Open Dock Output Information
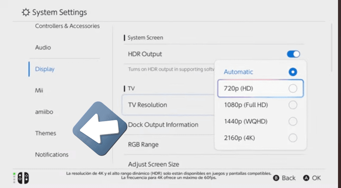Screen dimensions: 341x188 pyautogui.click(x=163, y=125)
